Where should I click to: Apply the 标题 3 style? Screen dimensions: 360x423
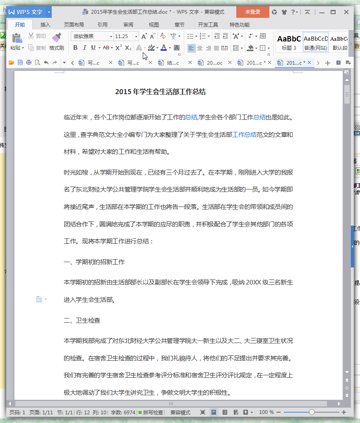[289, 43]
